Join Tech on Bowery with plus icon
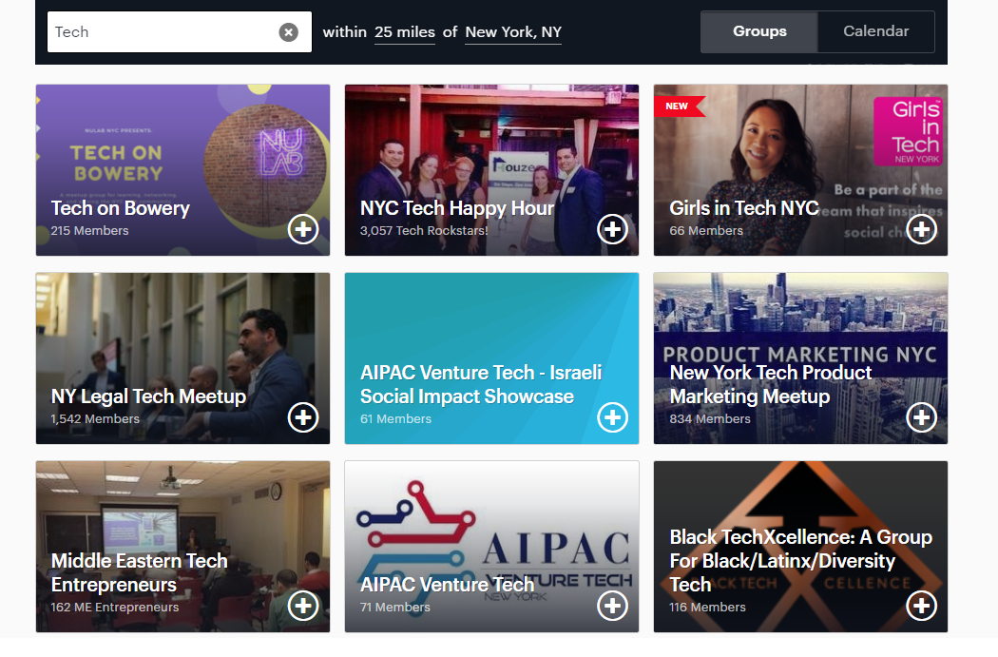Viewport: 998px width, 657px height. tap(303, 229)
